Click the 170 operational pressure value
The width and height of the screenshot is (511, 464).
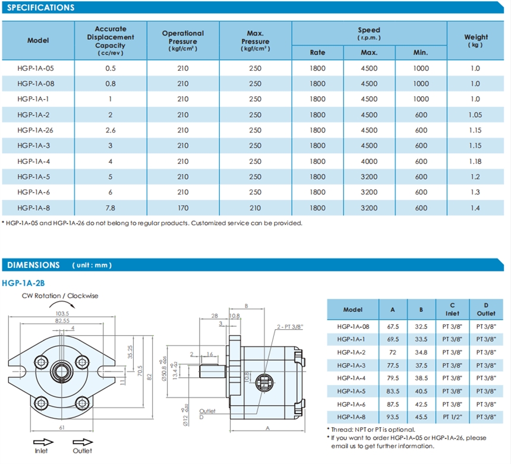(182, 208)
